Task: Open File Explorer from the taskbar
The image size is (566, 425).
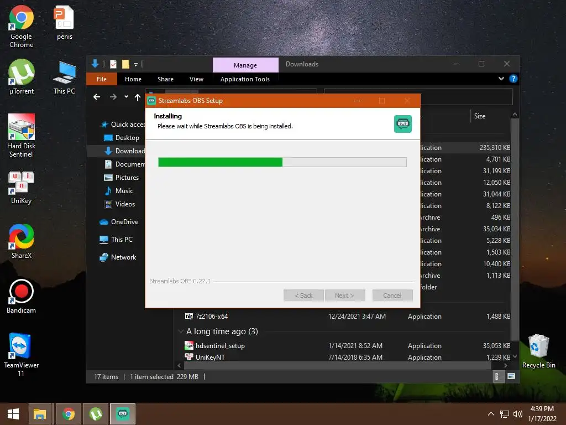Action: tap(40, 414)
